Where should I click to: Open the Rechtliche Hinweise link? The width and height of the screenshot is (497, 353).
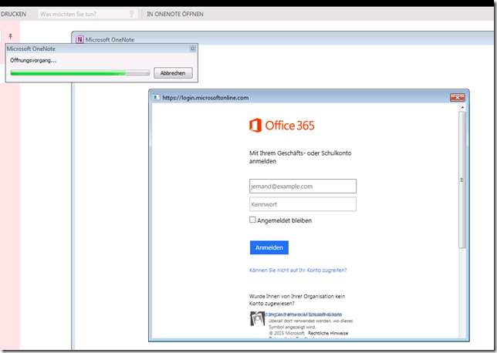(328, 333)
